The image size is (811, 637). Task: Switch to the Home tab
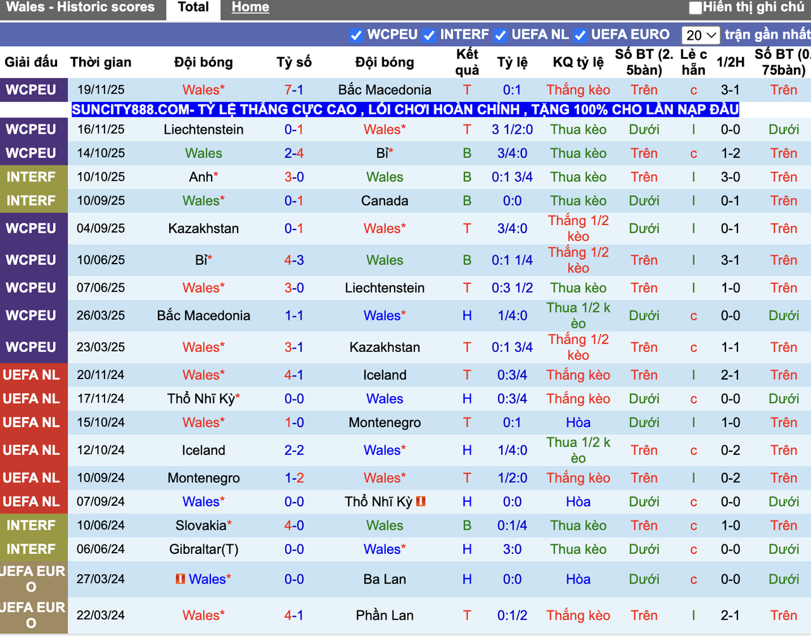(250, 8)
